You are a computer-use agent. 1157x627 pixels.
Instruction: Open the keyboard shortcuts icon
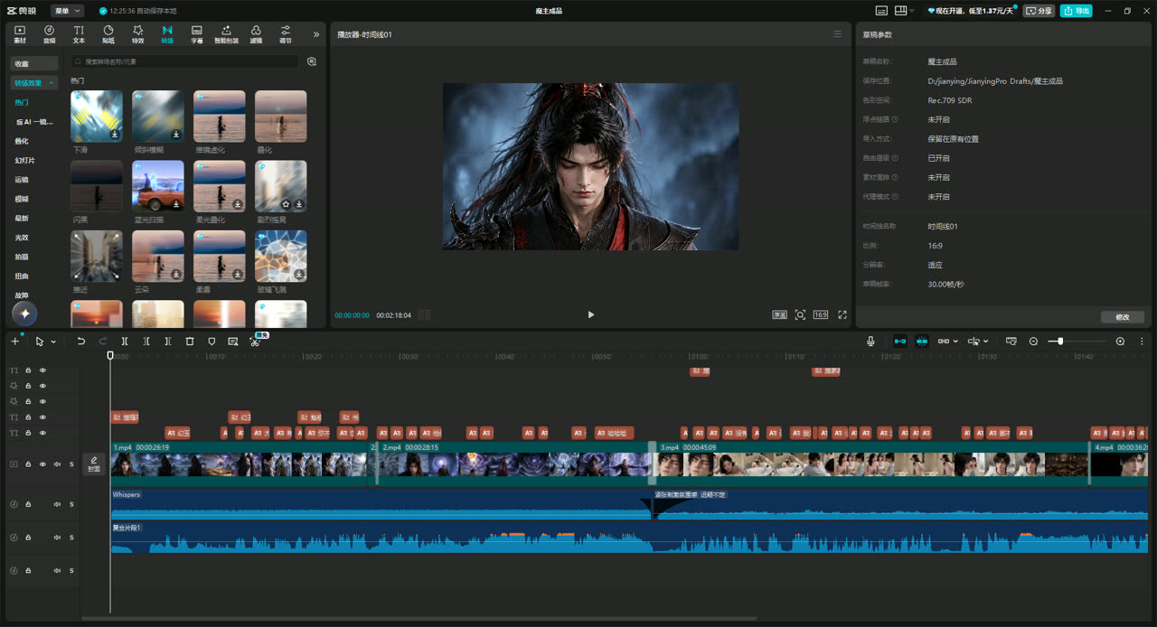pos(881,11)
